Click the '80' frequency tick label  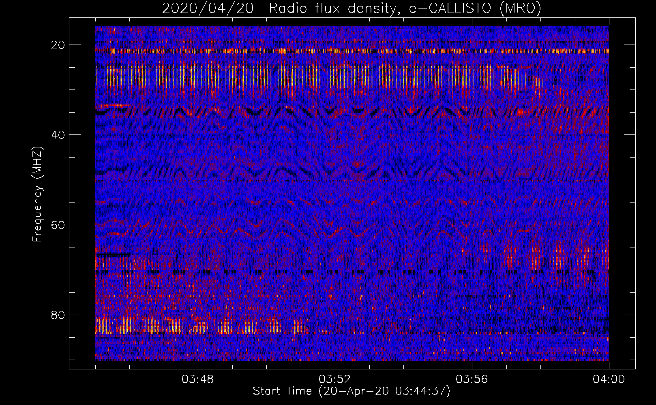[58, 315]
